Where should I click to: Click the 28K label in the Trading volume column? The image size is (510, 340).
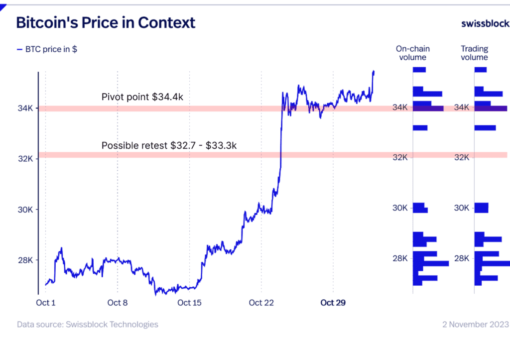click(462, 258)
